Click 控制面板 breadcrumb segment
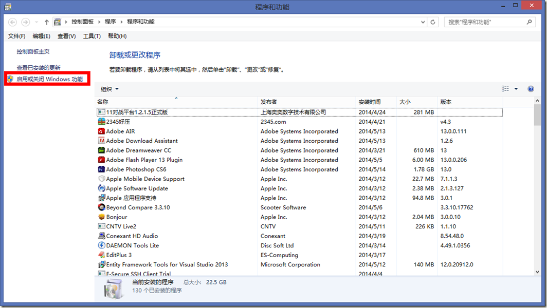The image size is (547, 308). [83, 22]
